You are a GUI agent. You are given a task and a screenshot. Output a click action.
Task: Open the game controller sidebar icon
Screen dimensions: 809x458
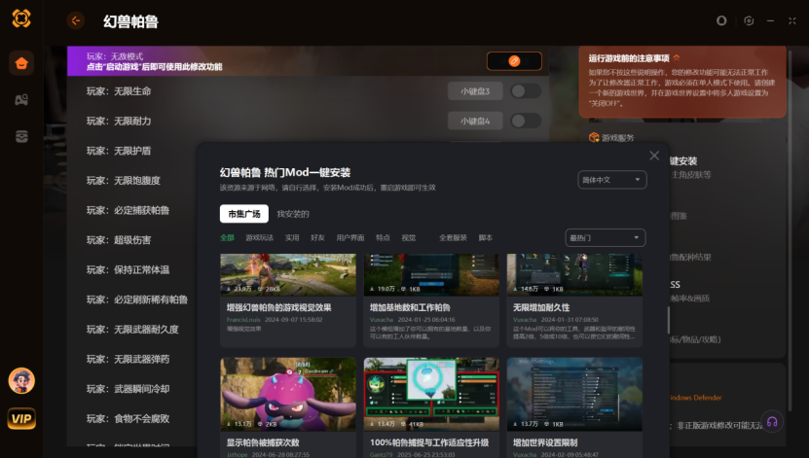click(x=21, y=100)
